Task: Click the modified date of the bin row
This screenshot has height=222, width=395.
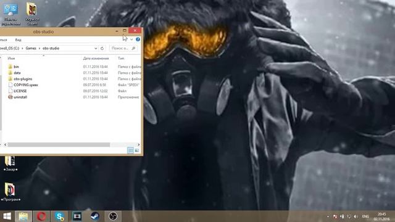Action: 96,67
